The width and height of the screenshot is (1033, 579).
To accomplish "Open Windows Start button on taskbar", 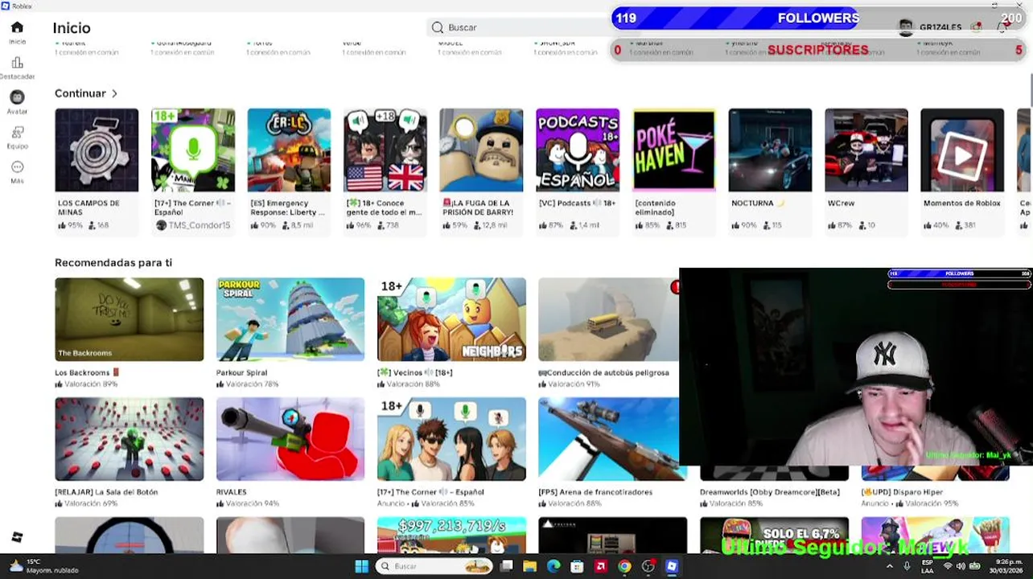I will pos(361,566).
